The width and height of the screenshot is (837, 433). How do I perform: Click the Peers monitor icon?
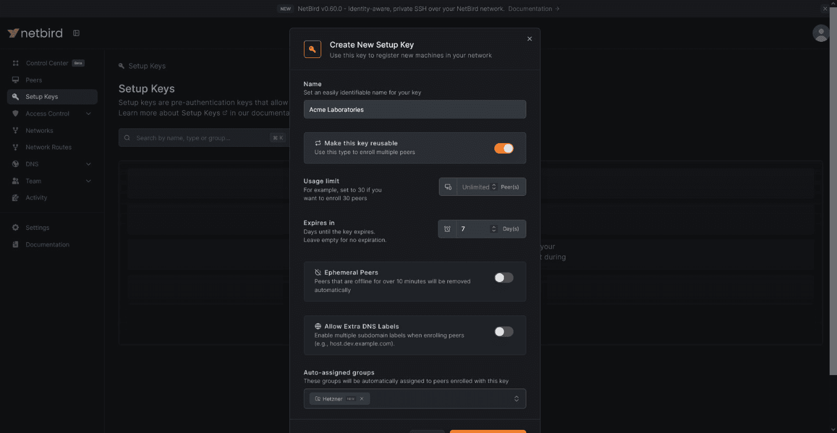[16, 80]
